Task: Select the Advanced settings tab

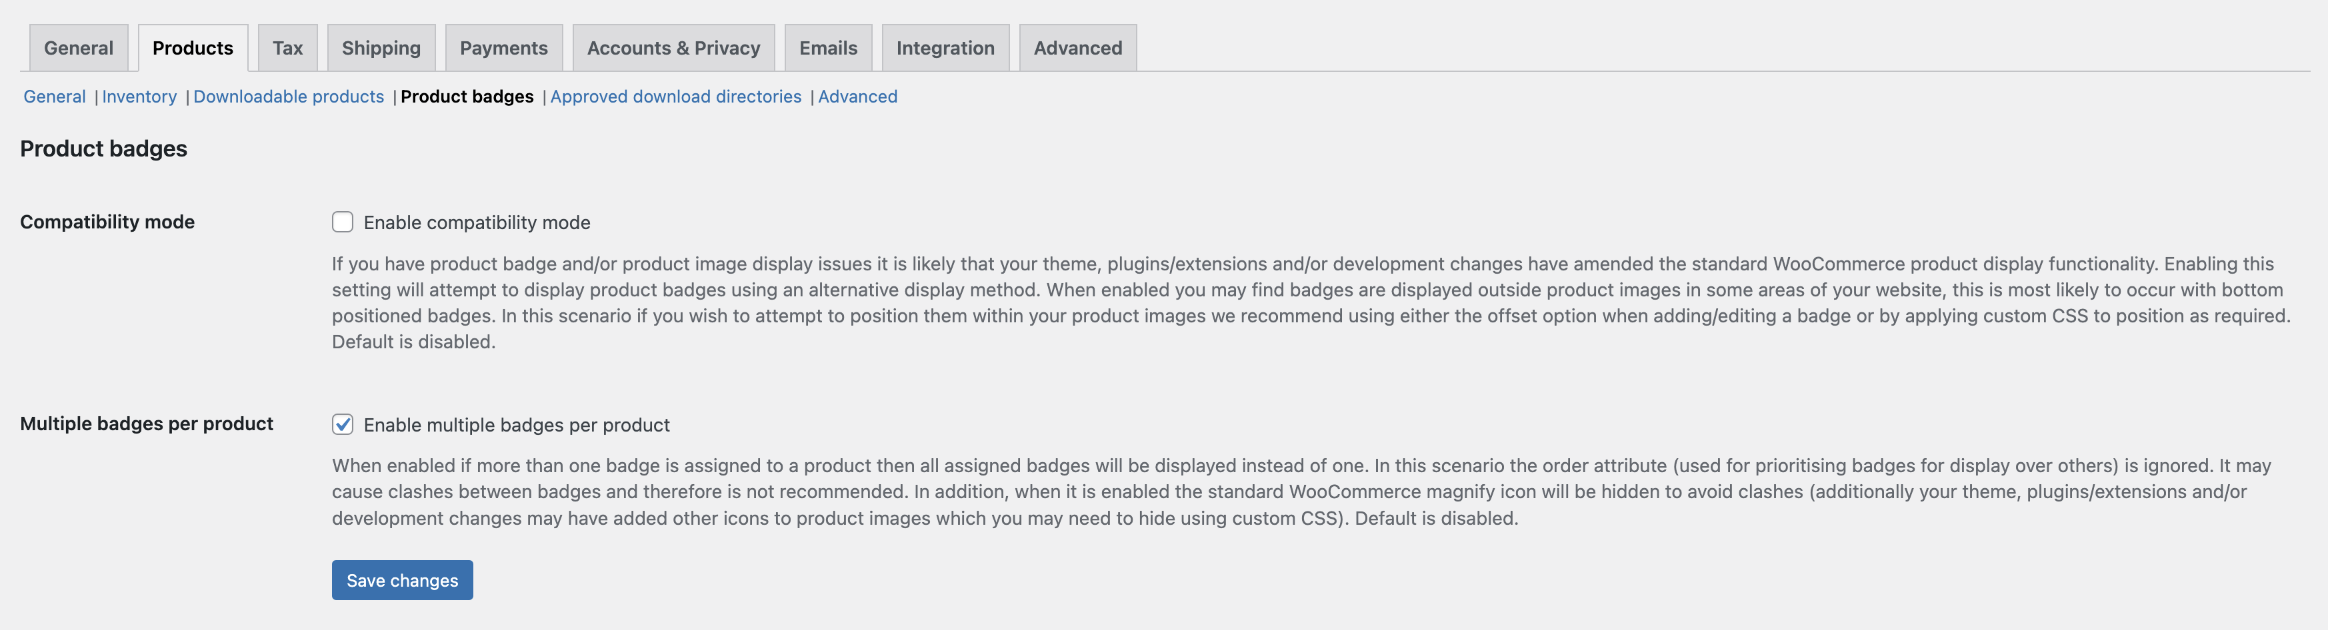Action: tap(1077, 48)
